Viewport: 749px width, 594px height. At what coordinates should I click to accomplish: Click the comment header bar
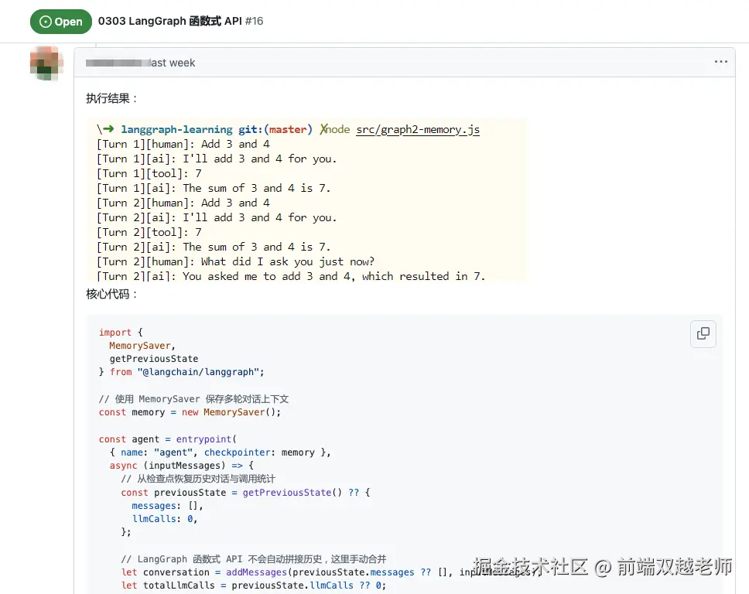pos(387,62)
